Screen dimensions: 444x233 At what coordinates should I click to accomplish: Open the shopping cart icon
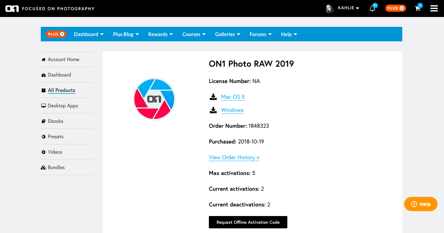[418, 9]
